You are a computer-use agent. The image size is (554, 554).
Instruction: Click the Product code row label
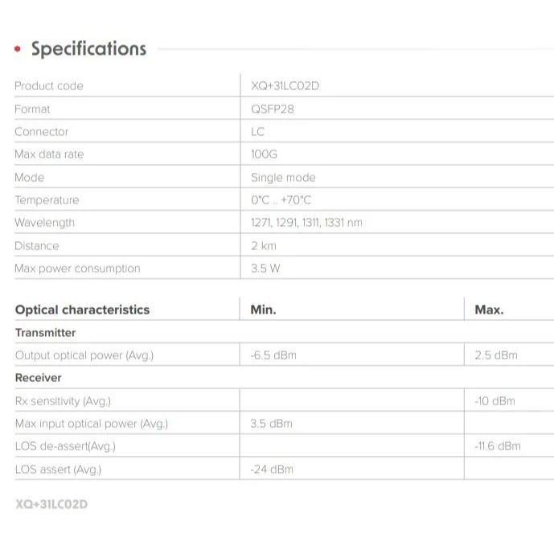point(48,86)
